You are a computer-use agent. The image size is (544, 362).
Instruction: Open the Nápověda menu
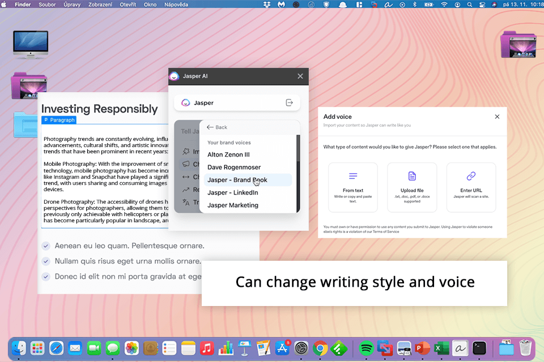point(176,5)
